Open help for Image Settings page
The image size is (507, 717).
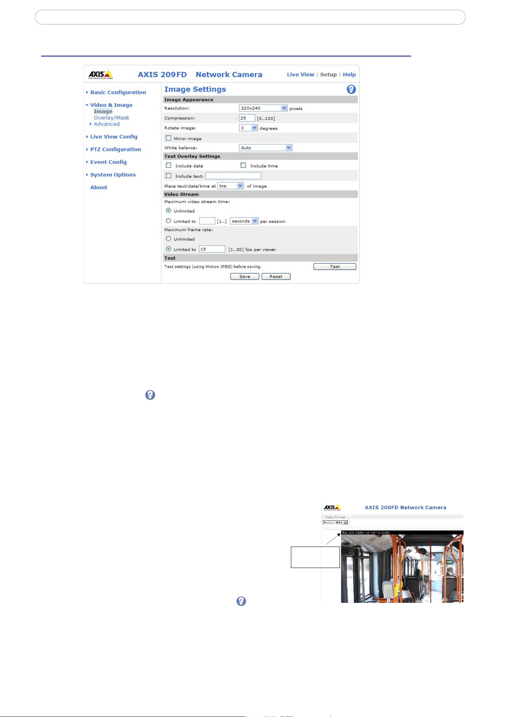click(x=351, y=89)
